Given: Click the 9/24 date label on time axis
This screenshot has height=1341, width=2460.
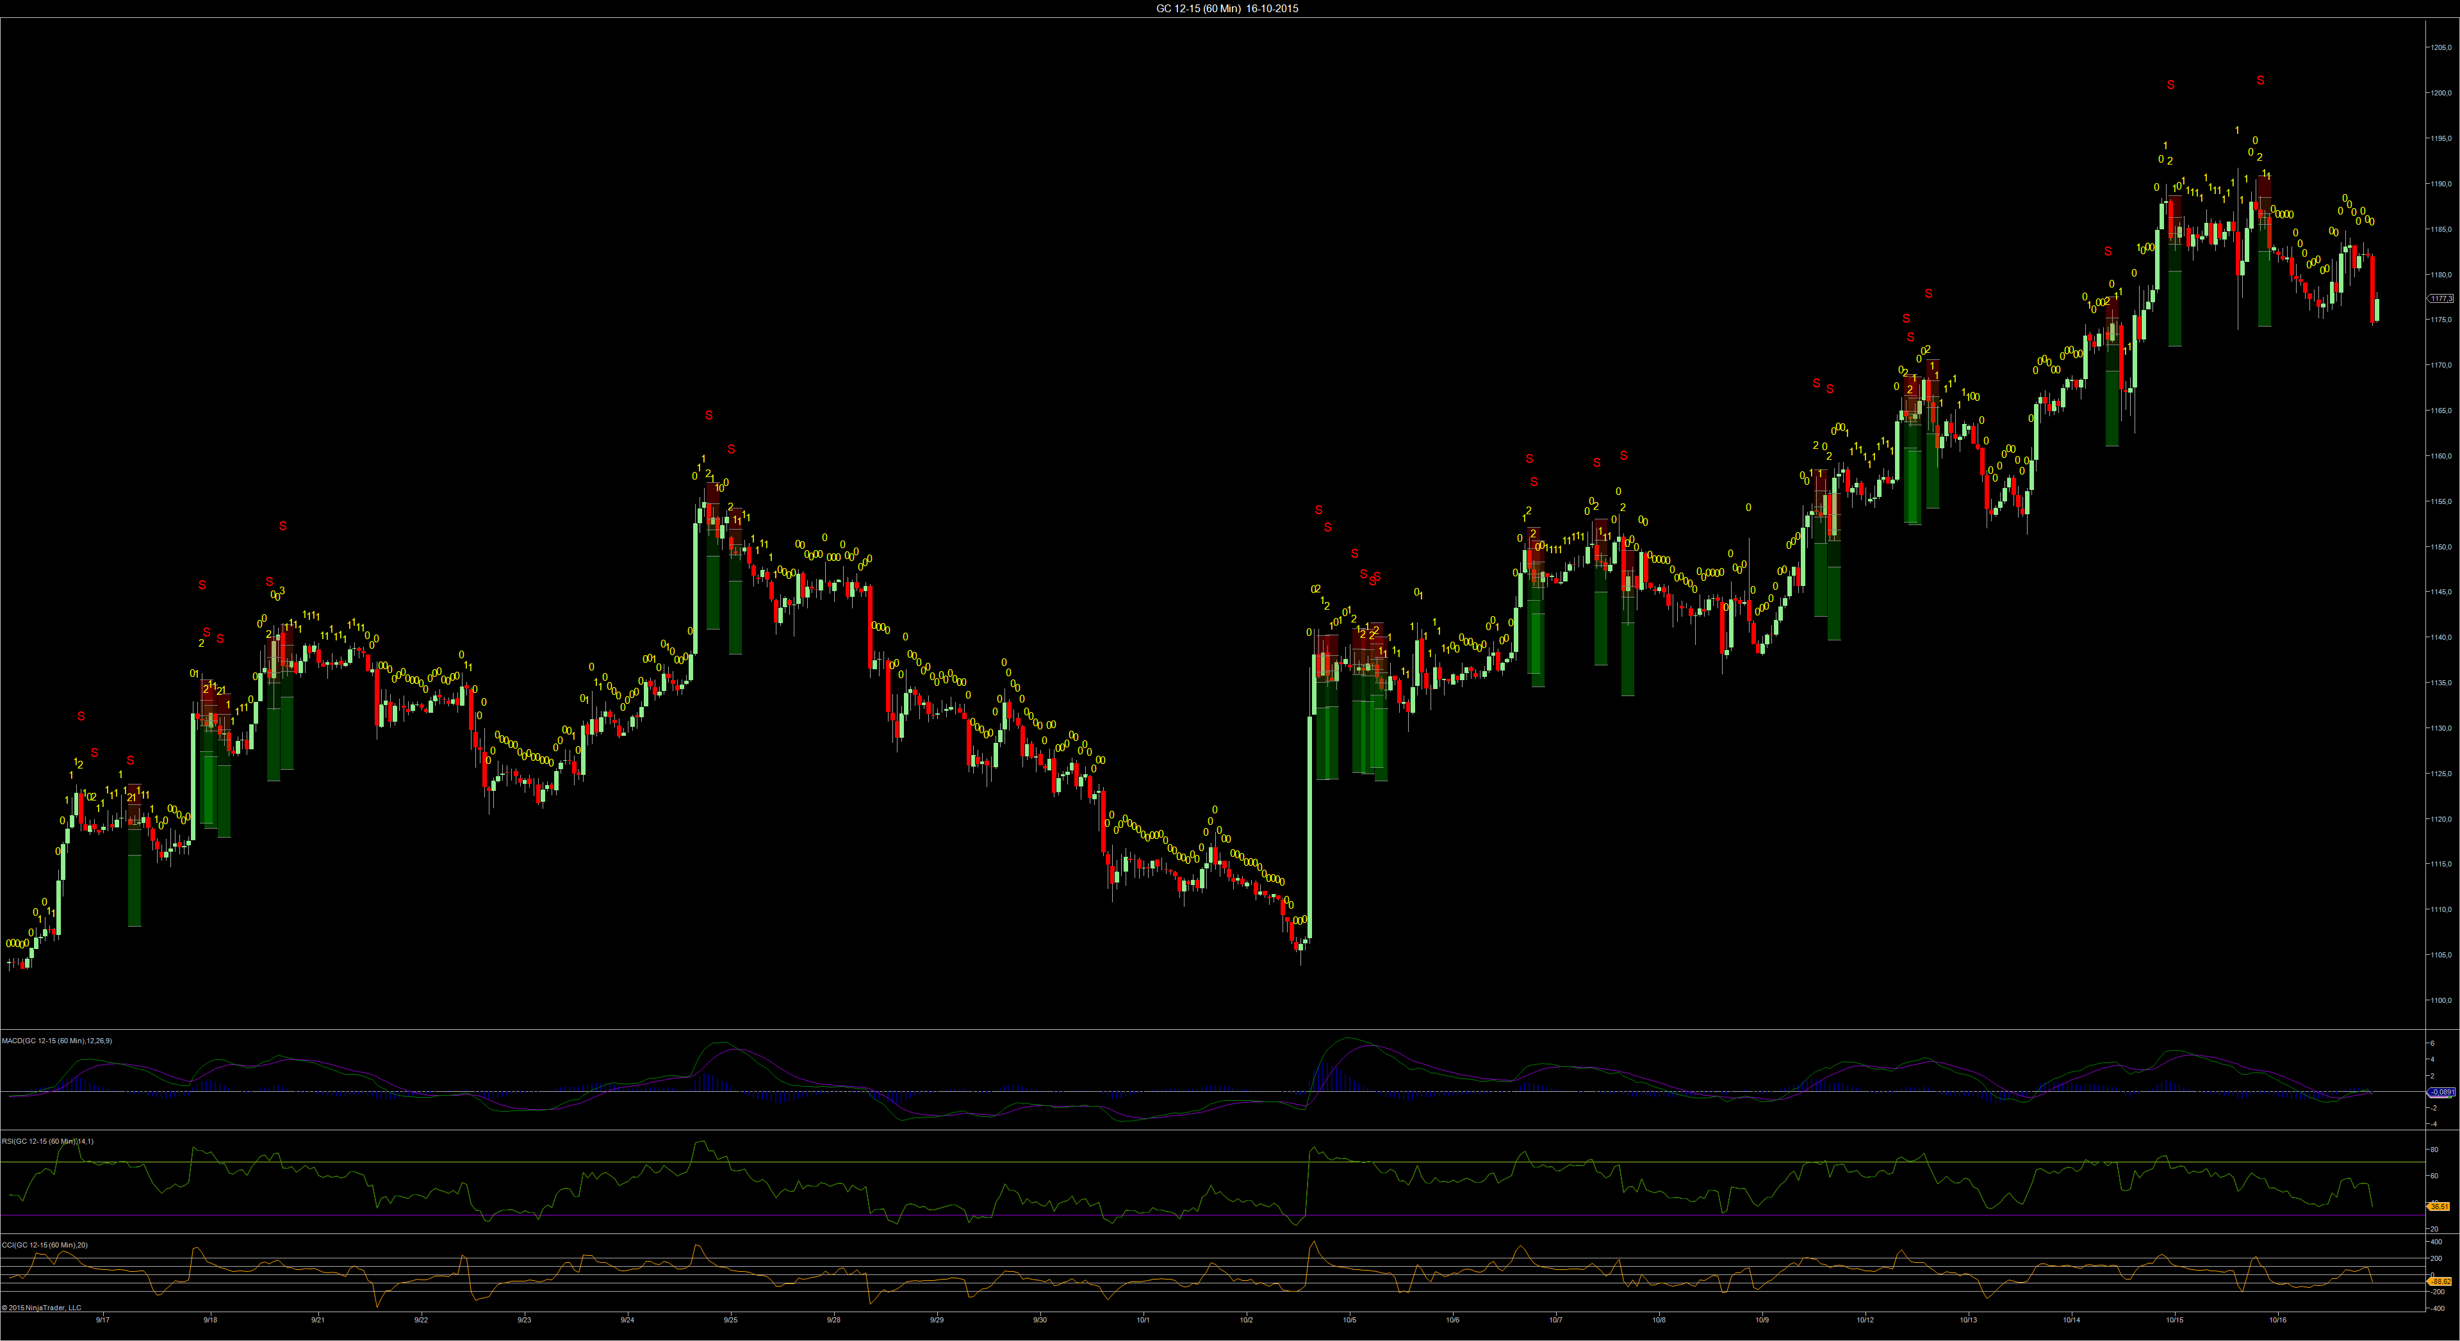Looking at the screenshot, I should (627, 1321).
